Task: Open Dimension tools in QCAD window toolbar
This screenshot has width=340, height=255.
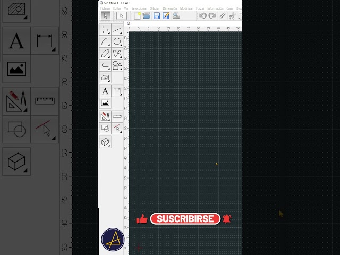Action: (117, 91)
